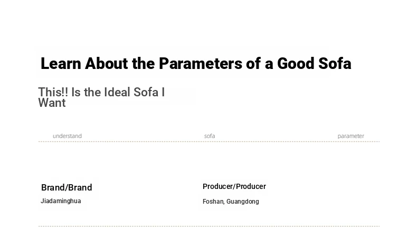Click the word "Learn" in the main title
This screenshot has height=240, width=417.
(x=61, y=64)
